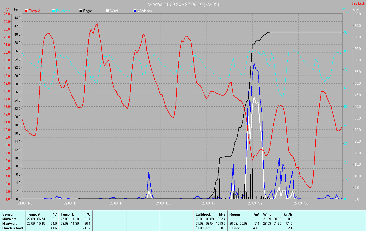Screen dimensions: 366x231
Task: Click the Temp. A. average value "14.06"
Action: tap(53, 228)
